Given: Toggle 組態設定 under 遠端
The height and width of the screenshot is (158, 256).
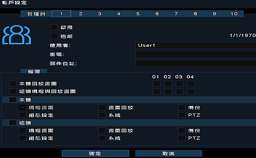Looking at the screenshot, I should [22, 138].
